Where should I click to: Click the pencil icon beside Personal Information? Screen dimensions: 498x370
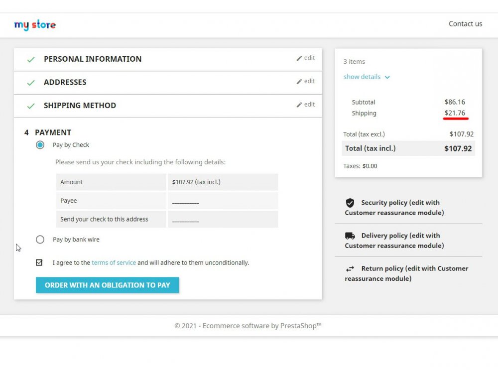tap(299, 58)
